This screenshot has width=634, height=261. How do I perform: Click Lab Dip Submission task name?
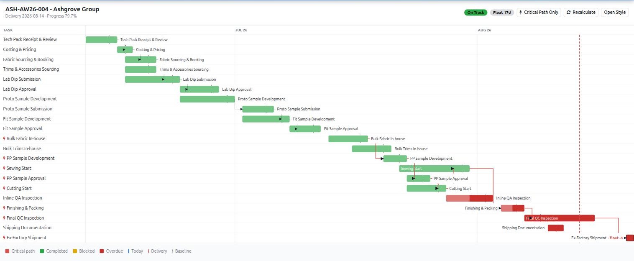click(22, 79)
